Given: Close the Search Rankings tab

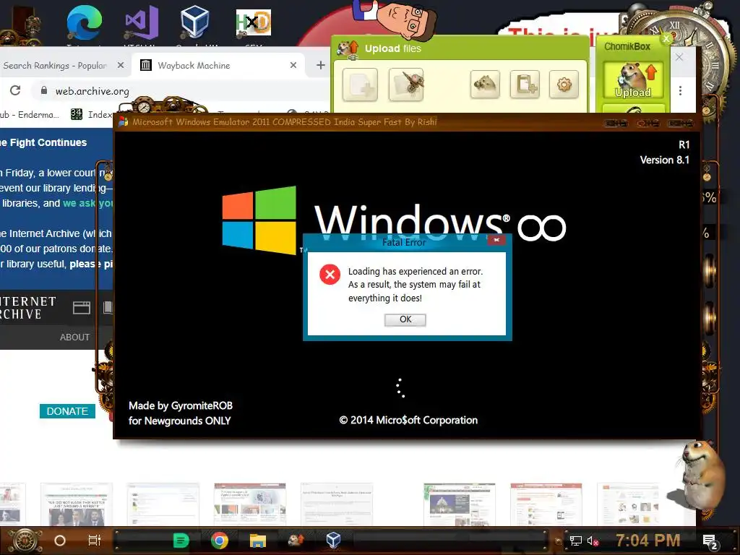Looking at the screenshot, I should pos(121,65).
